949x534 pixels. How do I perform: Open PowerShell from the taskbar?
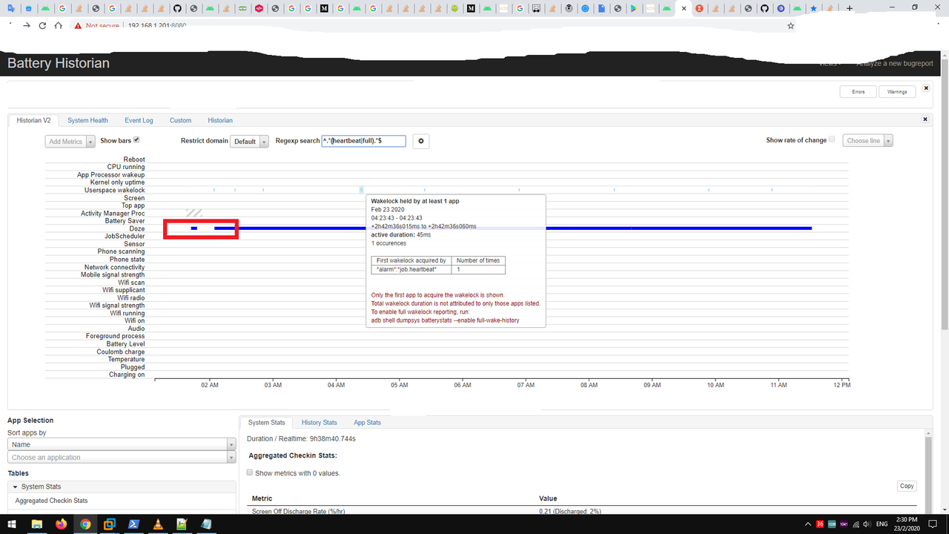[x=133, y=524]
